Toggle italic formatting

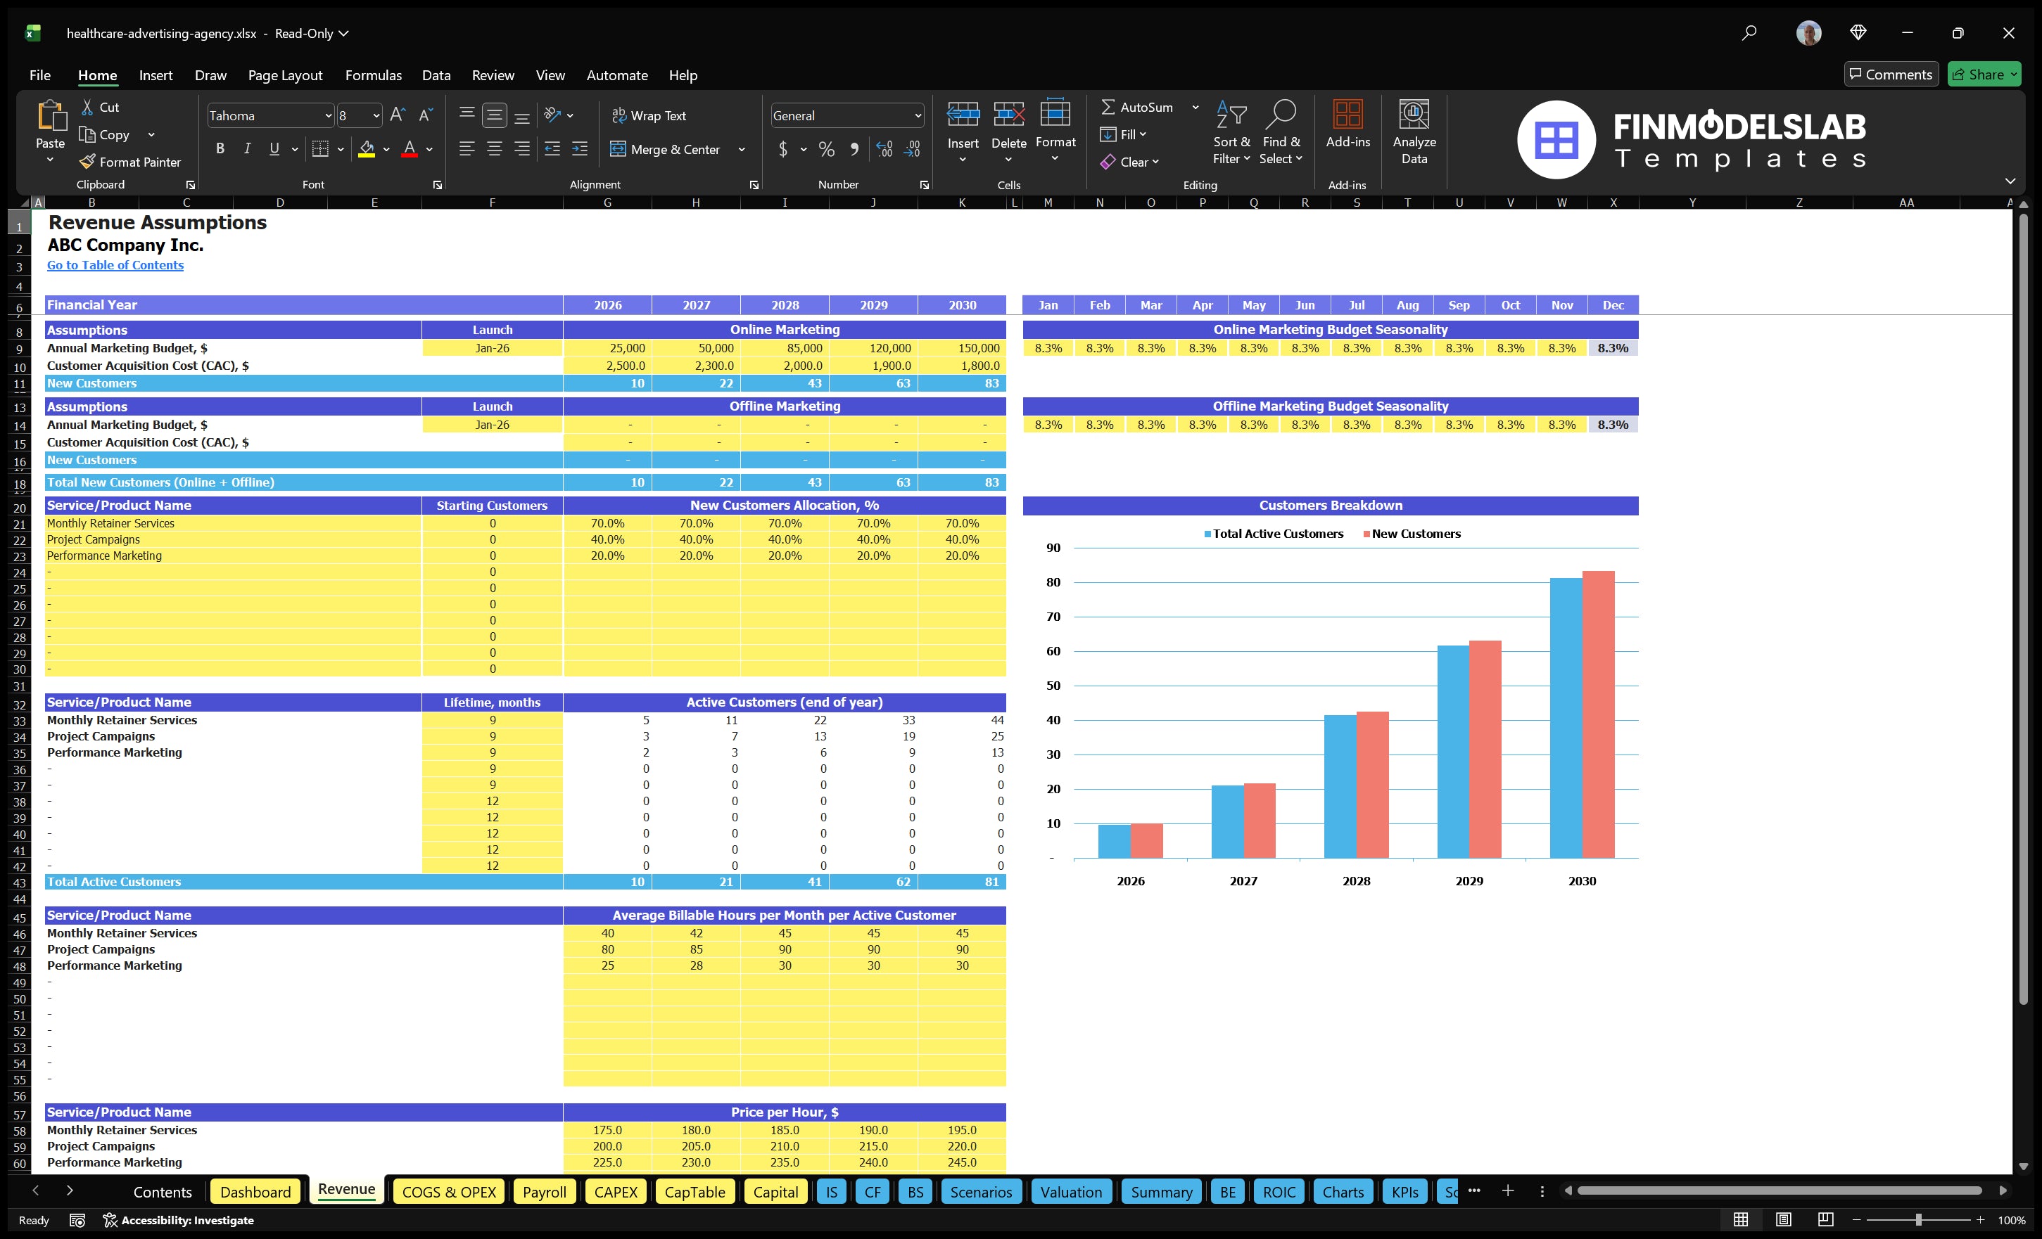tap(246, 148)
